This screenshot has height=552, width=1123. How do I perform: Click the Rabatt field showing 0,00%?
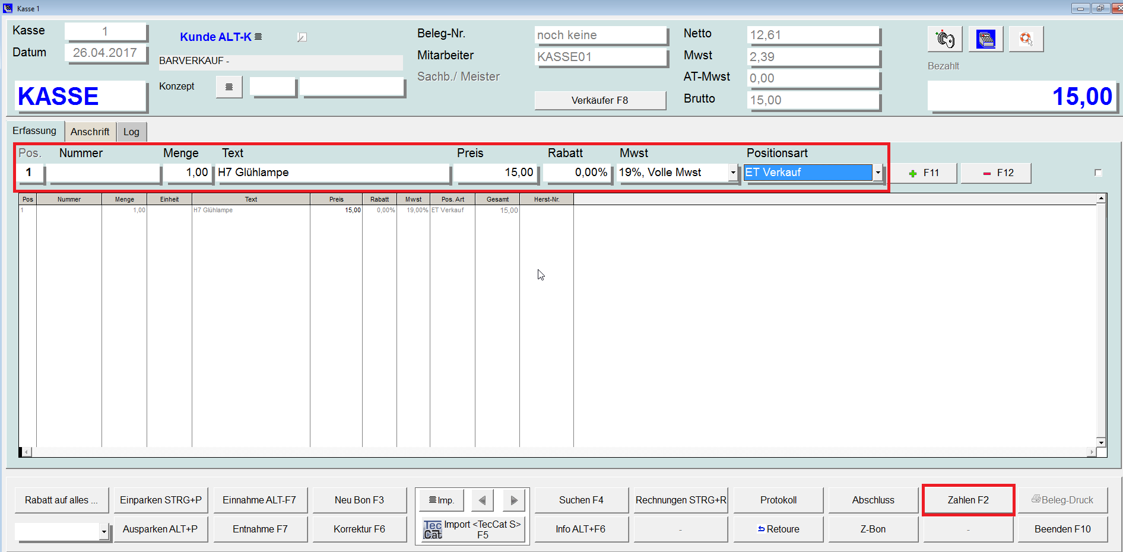pos(577,173)
